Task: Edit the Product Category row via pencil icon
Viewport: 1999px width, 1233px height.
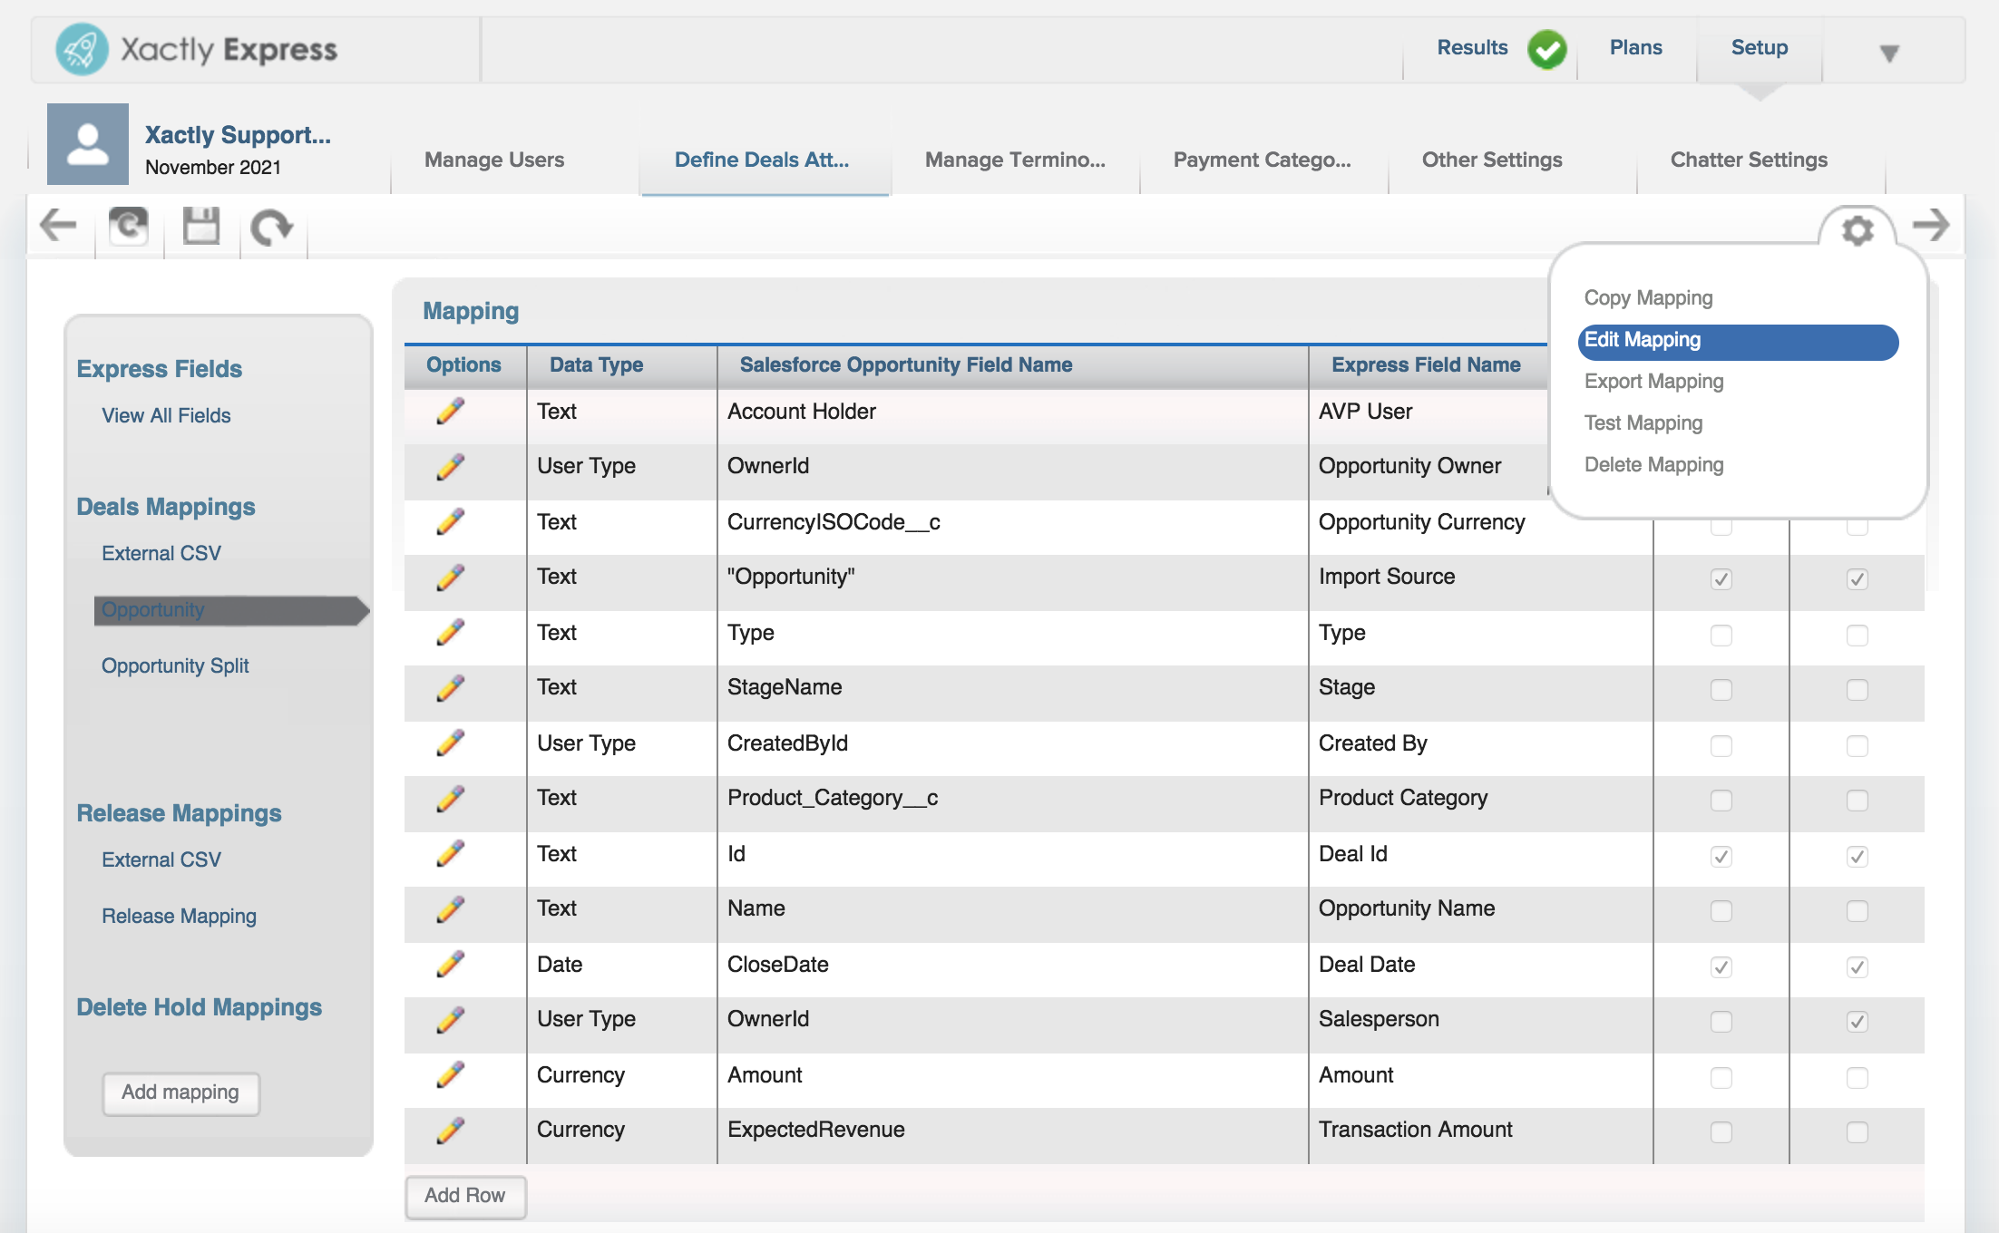Action: (451, 798)
